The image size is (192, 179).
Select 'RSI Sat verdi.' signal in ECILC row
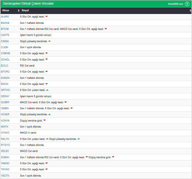tap(28, 66)
